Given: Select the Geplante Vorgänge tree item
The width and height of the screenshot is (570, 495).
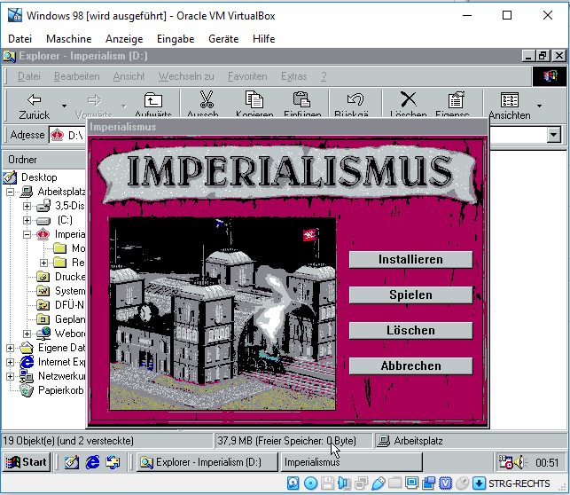Looking at the screenshot, I should [x=70, y=319].
